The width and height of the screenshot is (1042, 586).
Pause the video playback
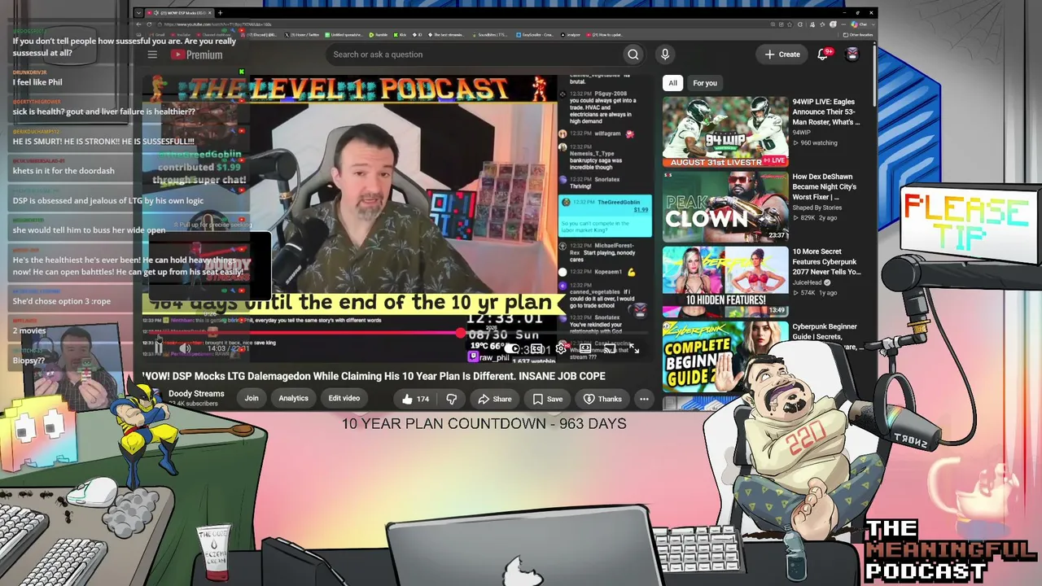click(158, 348)
